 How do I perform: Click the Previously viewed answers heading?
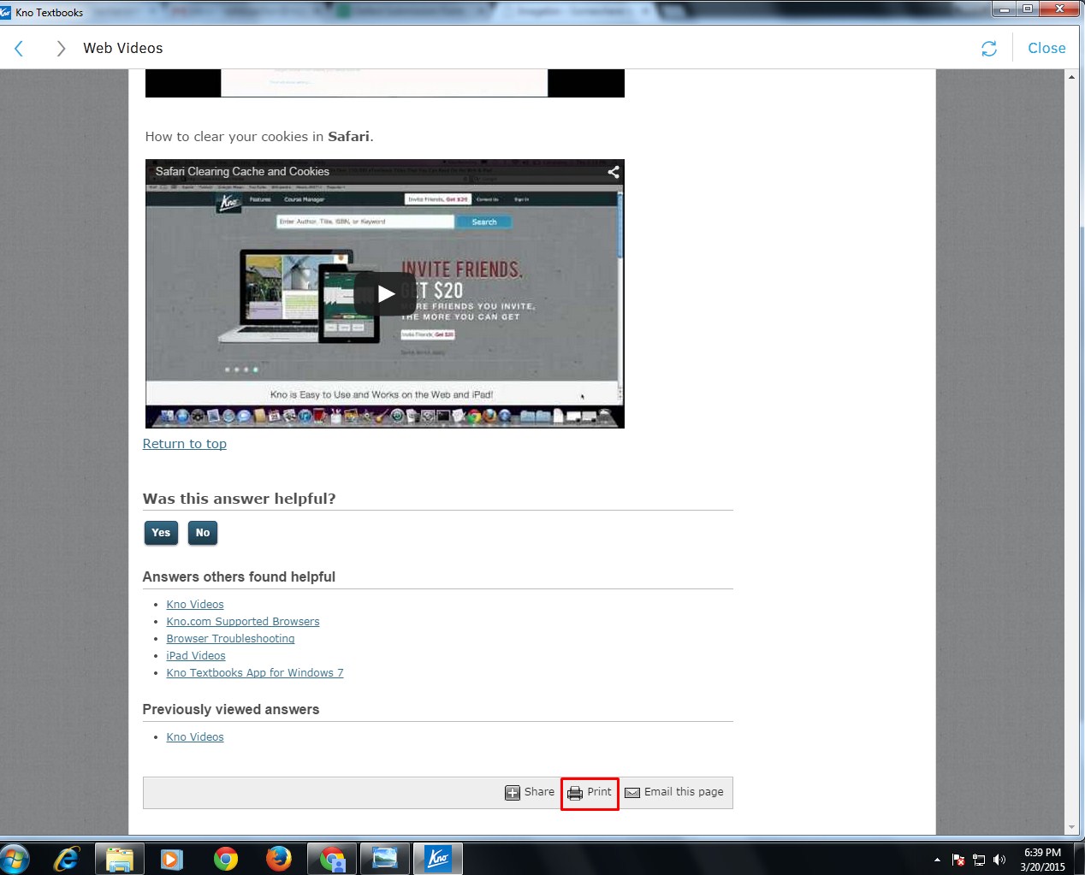[x=231, y=710]
